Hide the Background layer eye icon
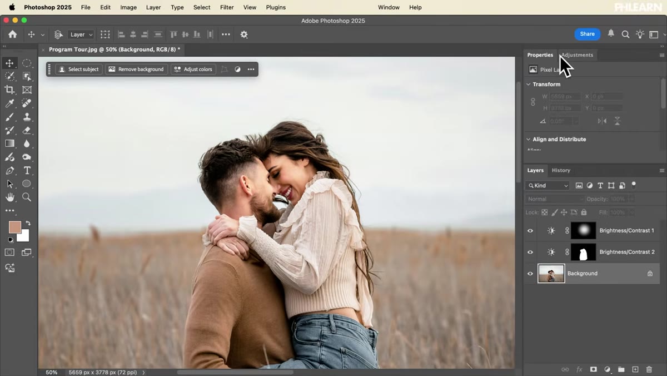This screenshot has width=667, height=376. (530, 274)
